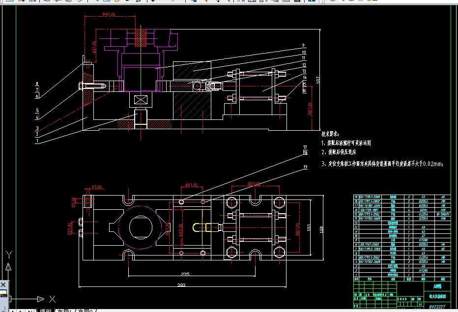
Task: Switch to the 布局1 layout tab
Action: pyautogui.click(x=64, y=311)
